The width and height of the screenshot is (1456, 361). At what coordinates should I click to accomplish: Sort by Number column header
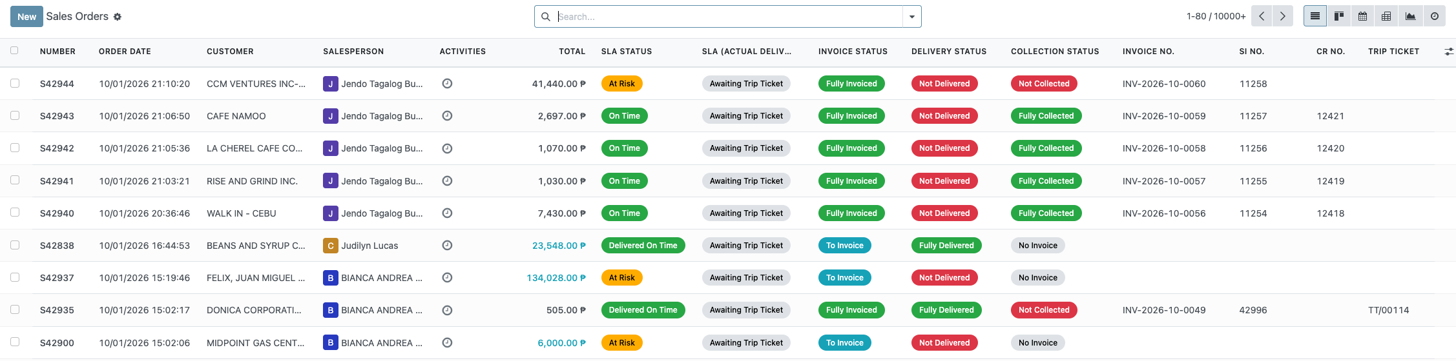point(57,52)
